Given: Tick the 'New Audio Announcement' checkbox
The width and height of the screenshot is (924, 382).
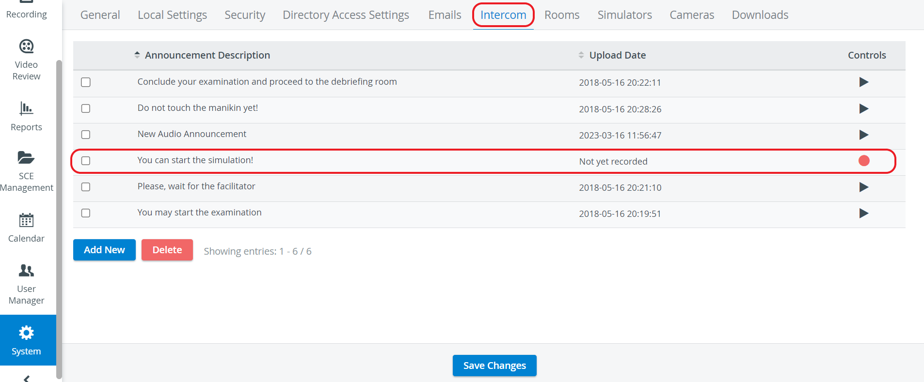Looking at the screenshot, I should click(86, 135).
